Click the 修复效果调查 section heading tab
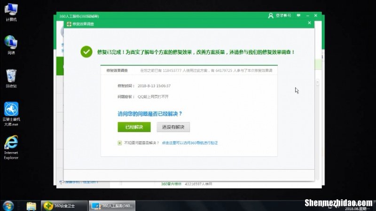 point(117,70)
